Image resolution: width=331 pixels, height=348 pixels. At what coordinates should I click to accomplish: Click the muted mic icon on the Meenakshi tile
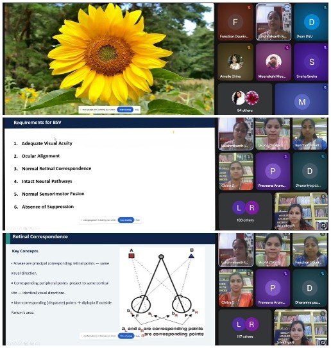(287, 48)
